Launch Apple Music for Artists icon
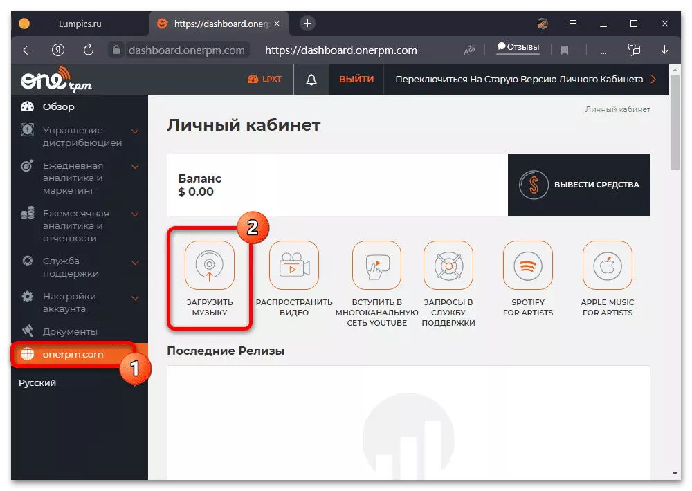This screenshot has height=491, width=692. click(x=608, y=265)
